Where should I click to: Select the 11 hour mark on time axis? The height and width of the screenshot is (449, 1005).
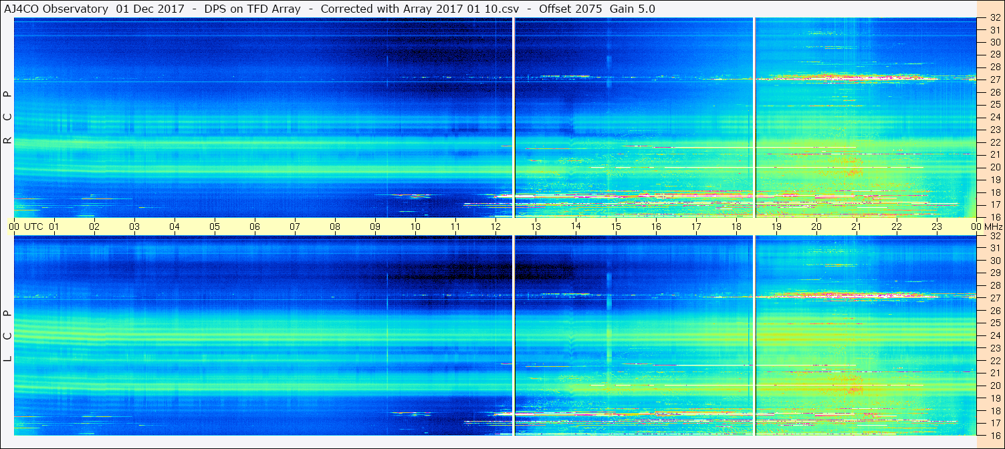coord(455,227)
